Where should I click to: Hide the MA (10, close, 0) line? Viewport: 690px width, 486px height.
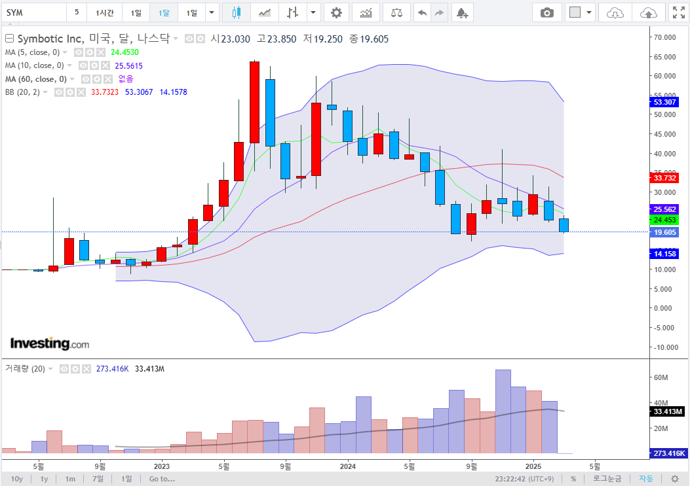click(83, 65)
